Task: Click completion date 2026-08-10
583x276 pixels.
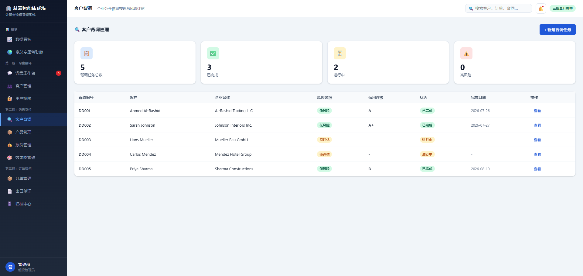Action: (480, 169)
